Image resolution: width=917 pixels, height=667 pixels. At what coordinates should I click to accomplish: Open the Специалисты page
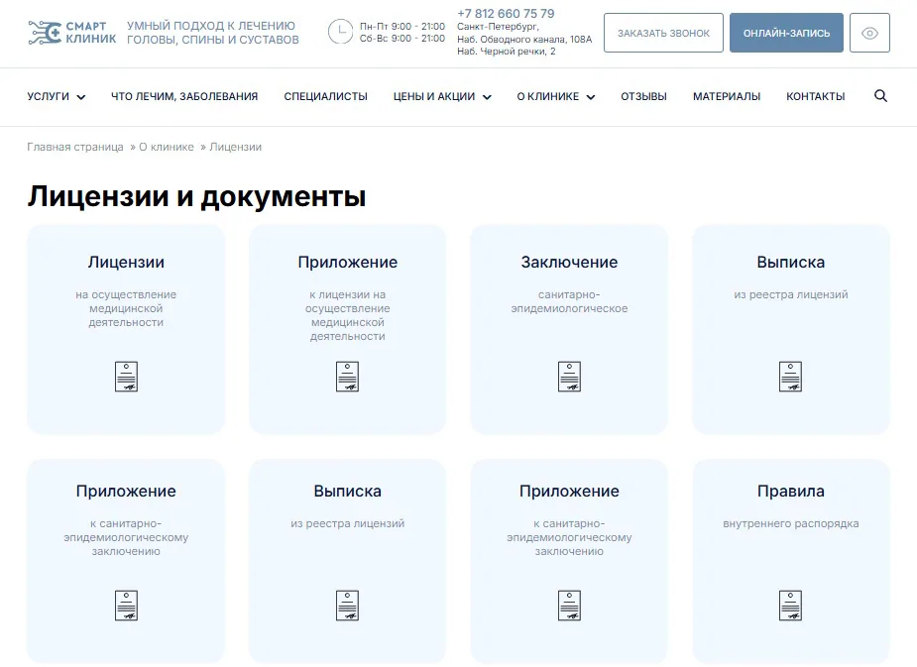326,96
